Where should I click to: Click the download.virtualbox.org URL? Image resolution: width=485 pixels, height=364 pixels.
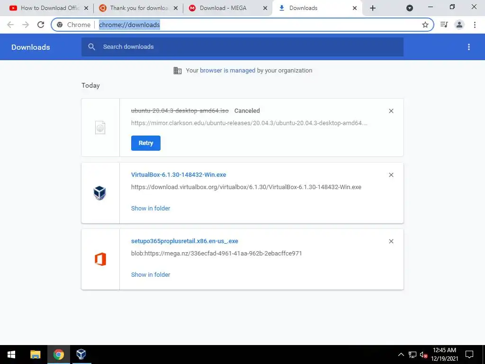[x=246, y=187]
